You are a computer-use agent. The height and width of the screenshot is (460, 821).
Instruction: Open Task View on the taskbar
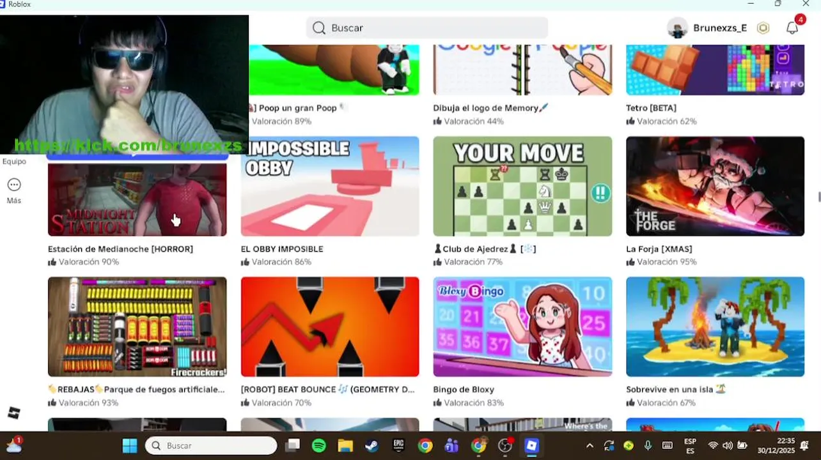coord(293,445)
